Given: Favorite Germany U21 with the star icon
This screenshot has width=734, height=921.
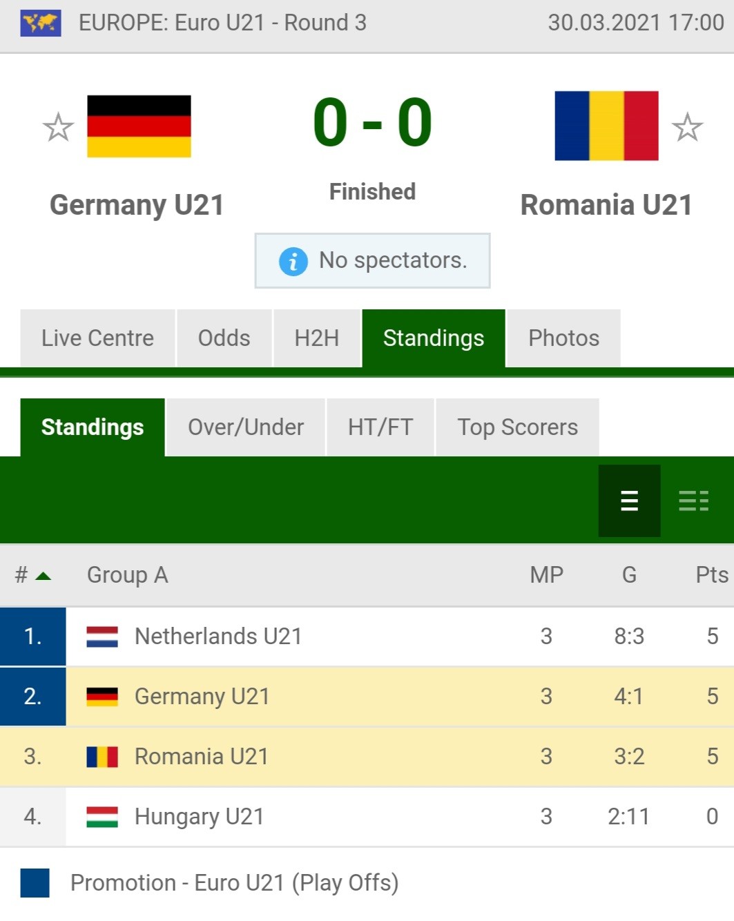Looking at the screenshot, I should (x=58, y=127).
